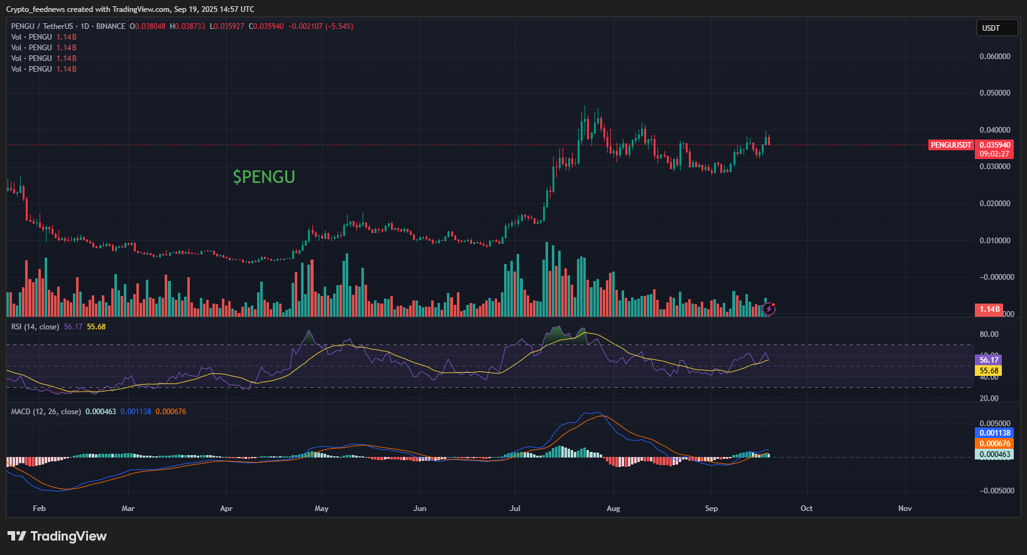The height and width of the screenshot is (555, 1027).
Task: Click the purple lightning bolt event icon
Action: (x=769, y=309)
